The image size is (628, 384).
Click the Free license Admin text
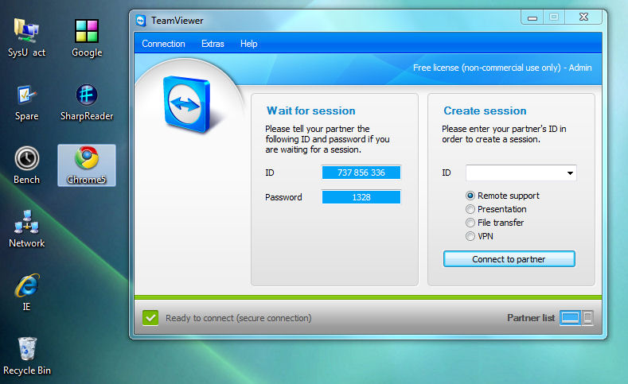(x=502, y=68)
